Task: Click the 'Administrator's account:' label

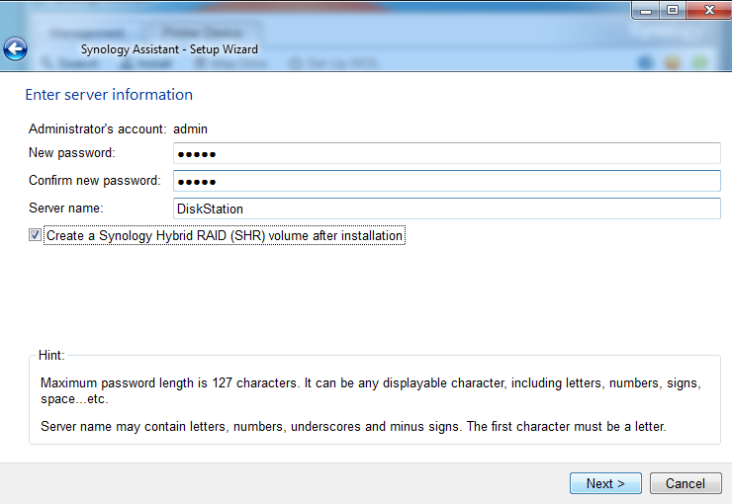Action: click(97, 129)
